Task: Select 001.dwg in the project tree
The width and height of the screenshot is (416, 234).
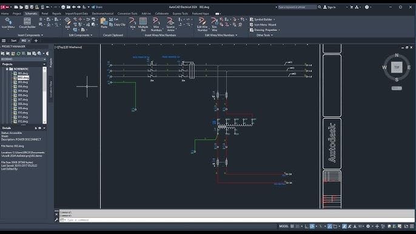Action: coord(23,73)
